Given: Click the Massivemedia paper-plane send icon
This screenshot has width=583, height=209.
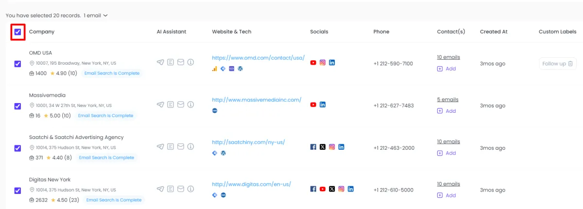Looking at the screenshot, I should click(160, 104).
